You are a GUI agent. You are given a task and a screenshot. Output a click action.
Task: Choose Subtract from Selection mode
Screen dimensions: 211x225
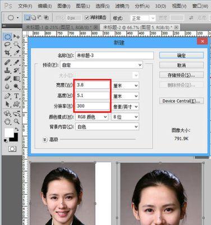pyautogui.click(x=40, y=17)
